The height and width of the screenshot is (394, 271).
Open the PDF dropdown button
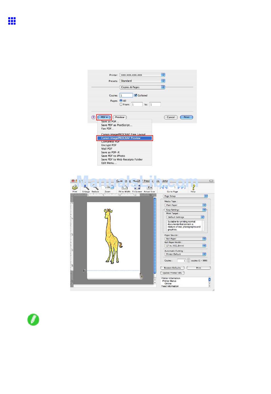point(104,117)
